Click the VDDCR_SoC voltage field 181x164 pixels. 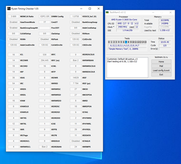pyautogui.click(x=76, y=16)
